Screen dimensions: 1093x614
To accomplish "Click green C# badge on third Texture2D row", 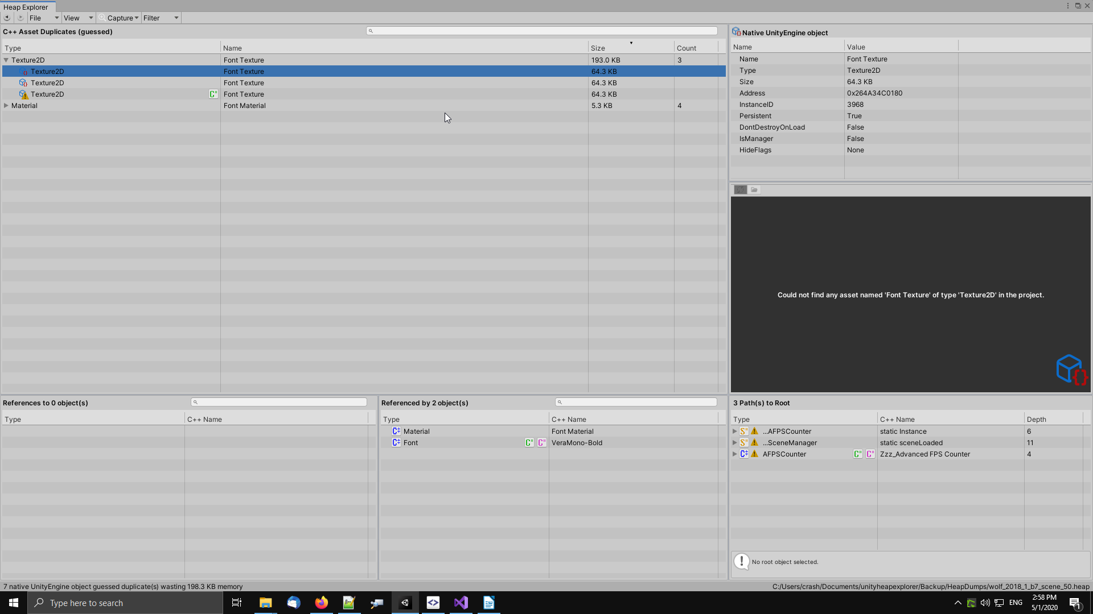I will 213,94.
